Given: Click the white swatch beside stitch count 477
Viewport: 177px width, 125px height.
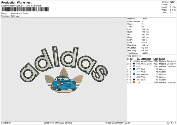Looking at the screenshot, I should (134, 72).
